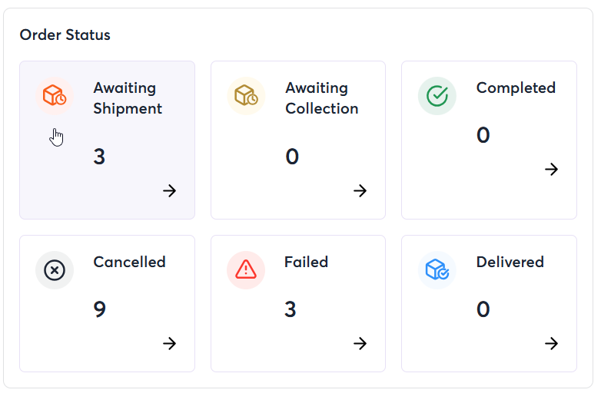Click the red Failed warning triangle icon
Image resolution: width=601 pixels, height=393 pixels.
click(x=246, y=270)
